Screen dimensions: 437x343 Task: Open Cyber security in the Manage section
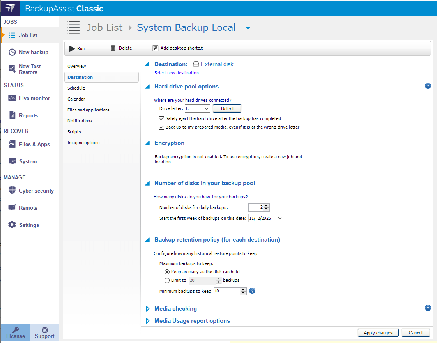pyautogui.click(x=36, y=191)
